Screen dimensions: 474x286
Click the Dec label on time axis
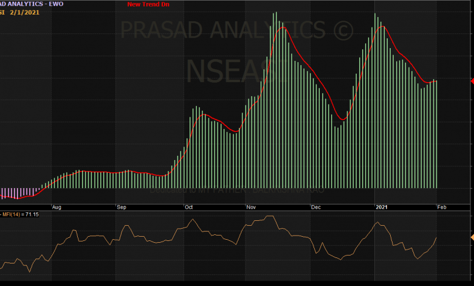click(316, 208)
